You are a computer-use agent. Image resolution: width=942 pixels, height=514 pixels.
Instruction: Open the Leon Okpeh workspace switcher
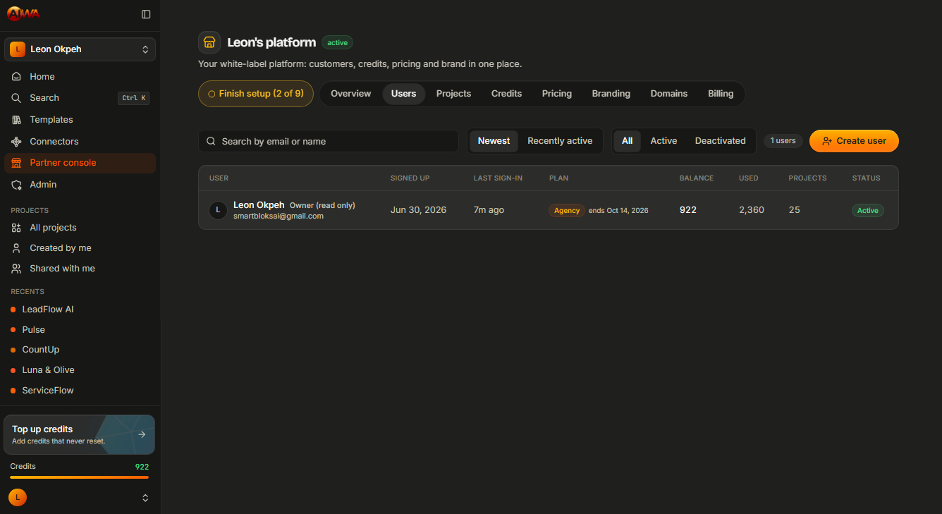click(80, 49)
